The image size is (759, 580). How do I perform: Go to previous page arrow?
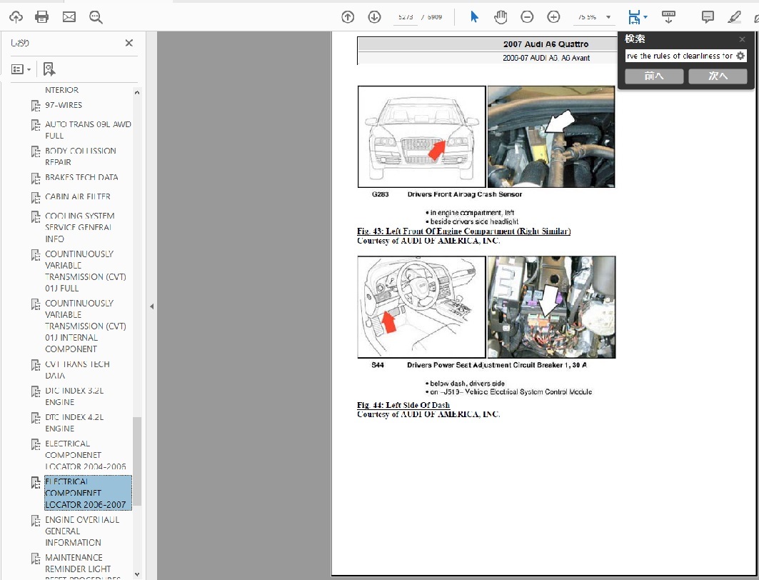[348, 17]
